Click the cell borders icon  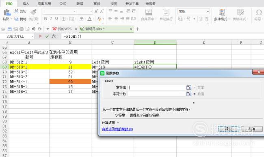click(x=63, y=19)
